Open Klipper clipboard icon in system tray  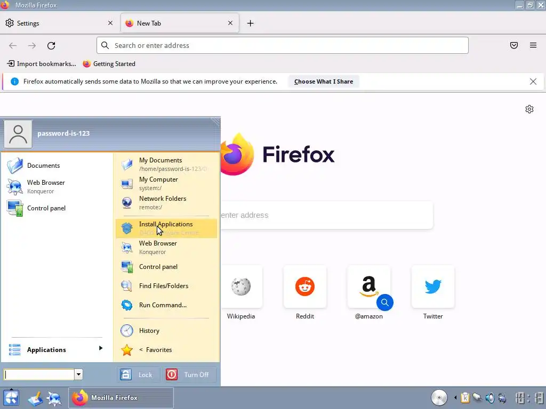465,397
